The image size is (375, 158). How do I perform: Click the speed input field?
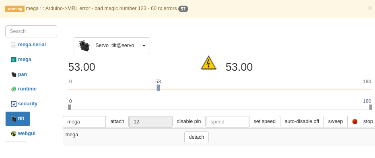(227, 122)
